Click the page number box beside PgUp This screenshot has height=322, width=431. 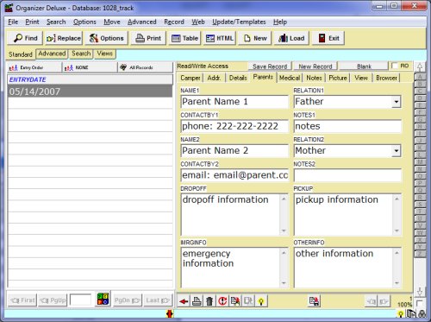[x=80, y=300]
